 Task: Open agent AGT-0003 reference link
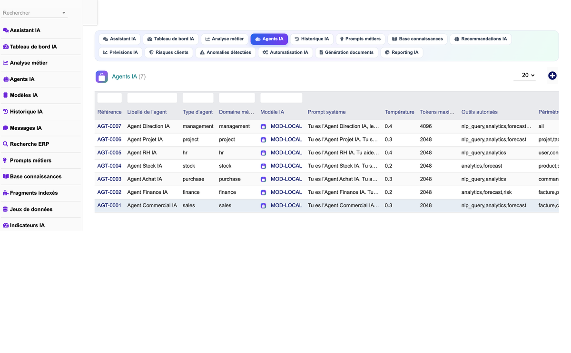click(109, 179)
